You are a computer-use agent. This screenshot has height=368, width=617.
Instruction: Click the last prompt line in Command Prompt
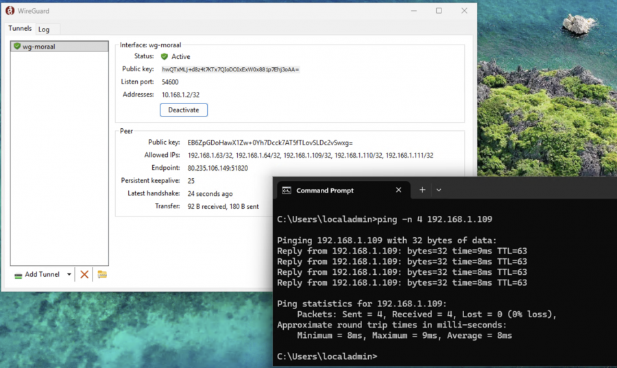click(327, 356)
